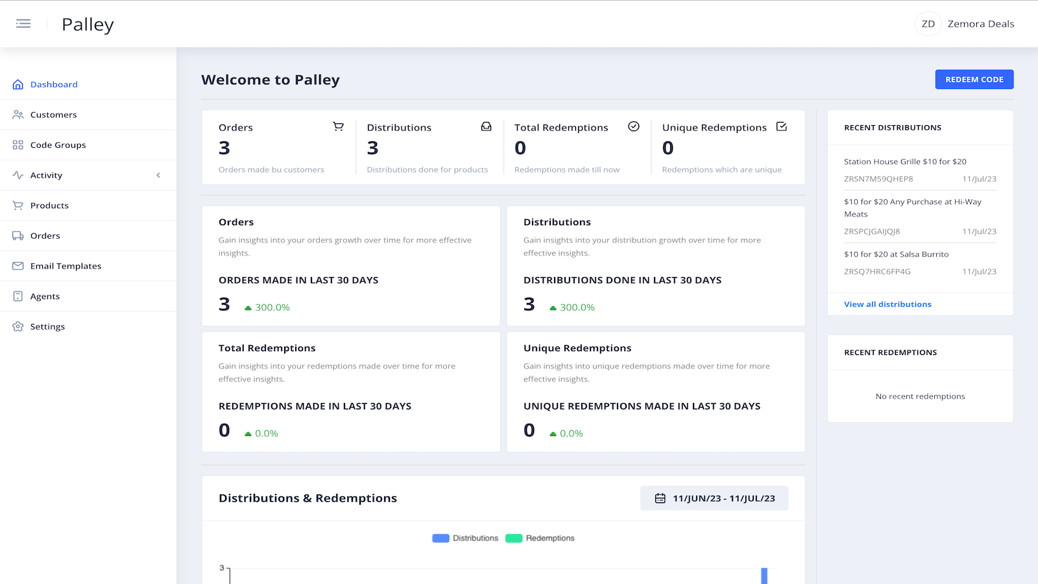Click the inbox icon in Distributions card
1038x584 pixels.
(x=486, y=127)
